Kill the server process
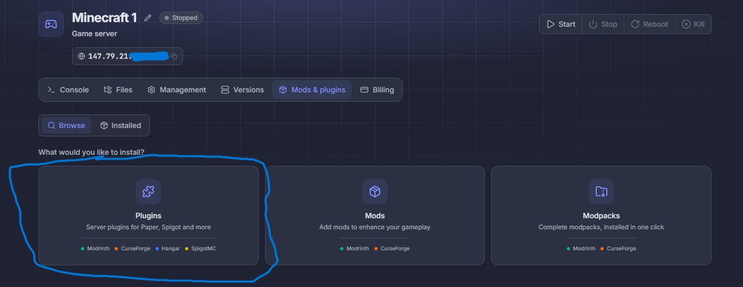This screenshot has height=287, width=743. (693, 24)
